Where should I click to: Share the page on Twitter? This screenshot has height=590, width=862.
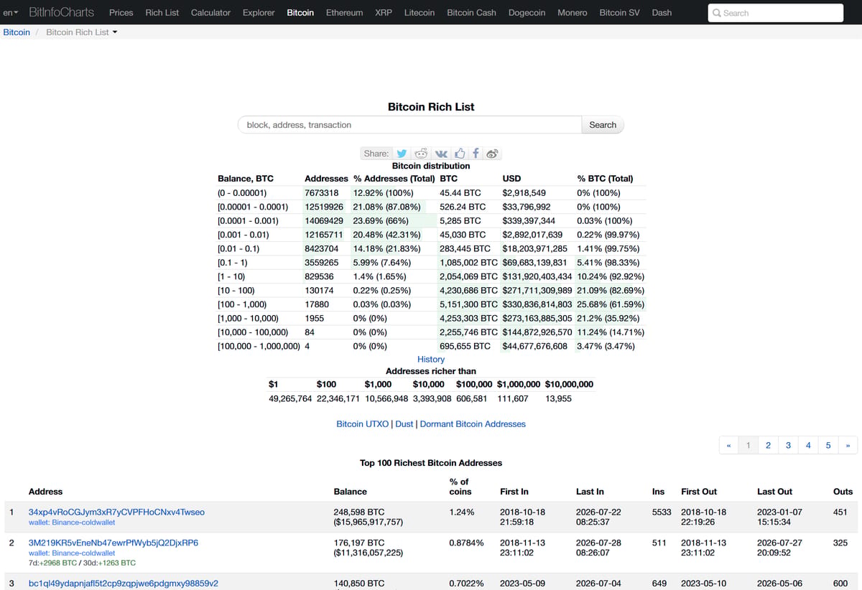pyautogui.click(x=402, y=154)
